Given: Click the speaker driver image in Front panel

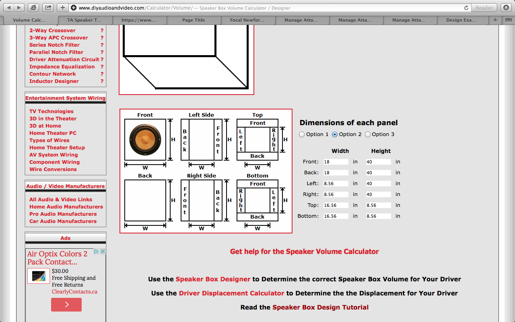Looking at the screenshot, I should [x=145, y=140].
